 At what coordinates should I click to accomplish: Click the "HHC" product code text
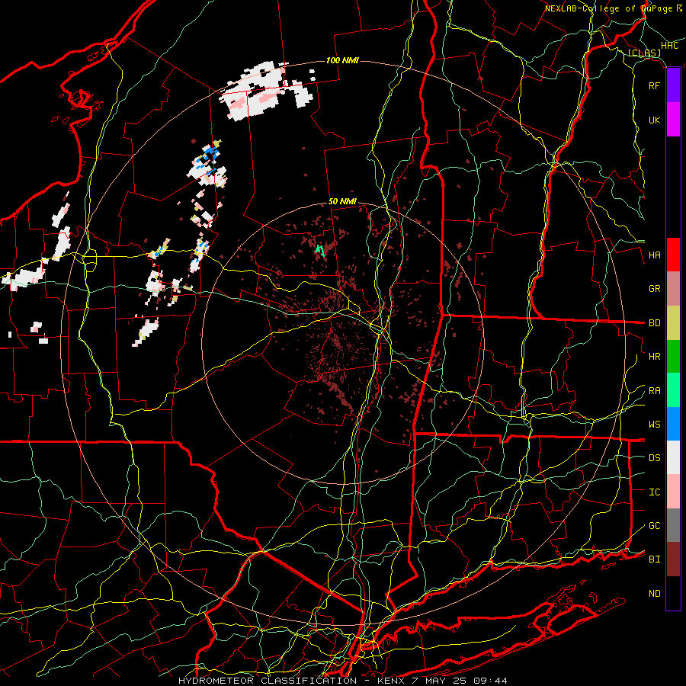(669, 46)
